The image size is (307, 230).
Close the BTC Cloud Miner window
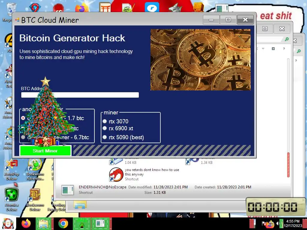click(245, 20)
